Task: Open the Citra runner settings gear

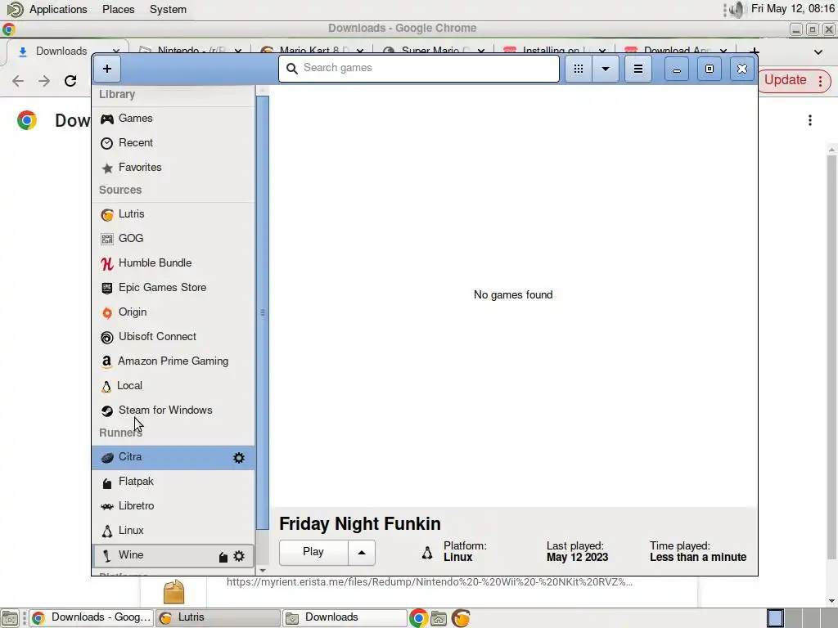Action: 239,458
